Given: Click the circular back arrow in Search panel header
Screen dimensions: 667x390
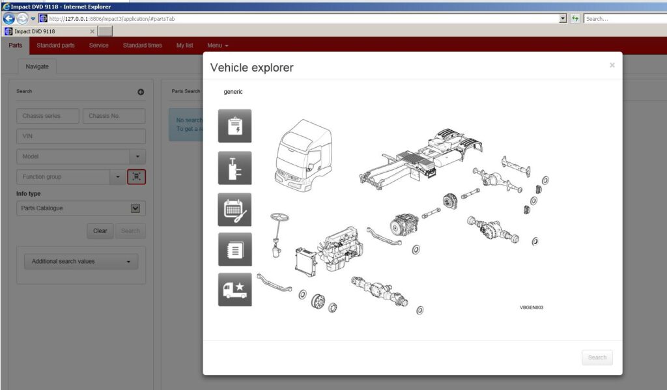Looking at the screenshot, I should click(x=140, y=92).
